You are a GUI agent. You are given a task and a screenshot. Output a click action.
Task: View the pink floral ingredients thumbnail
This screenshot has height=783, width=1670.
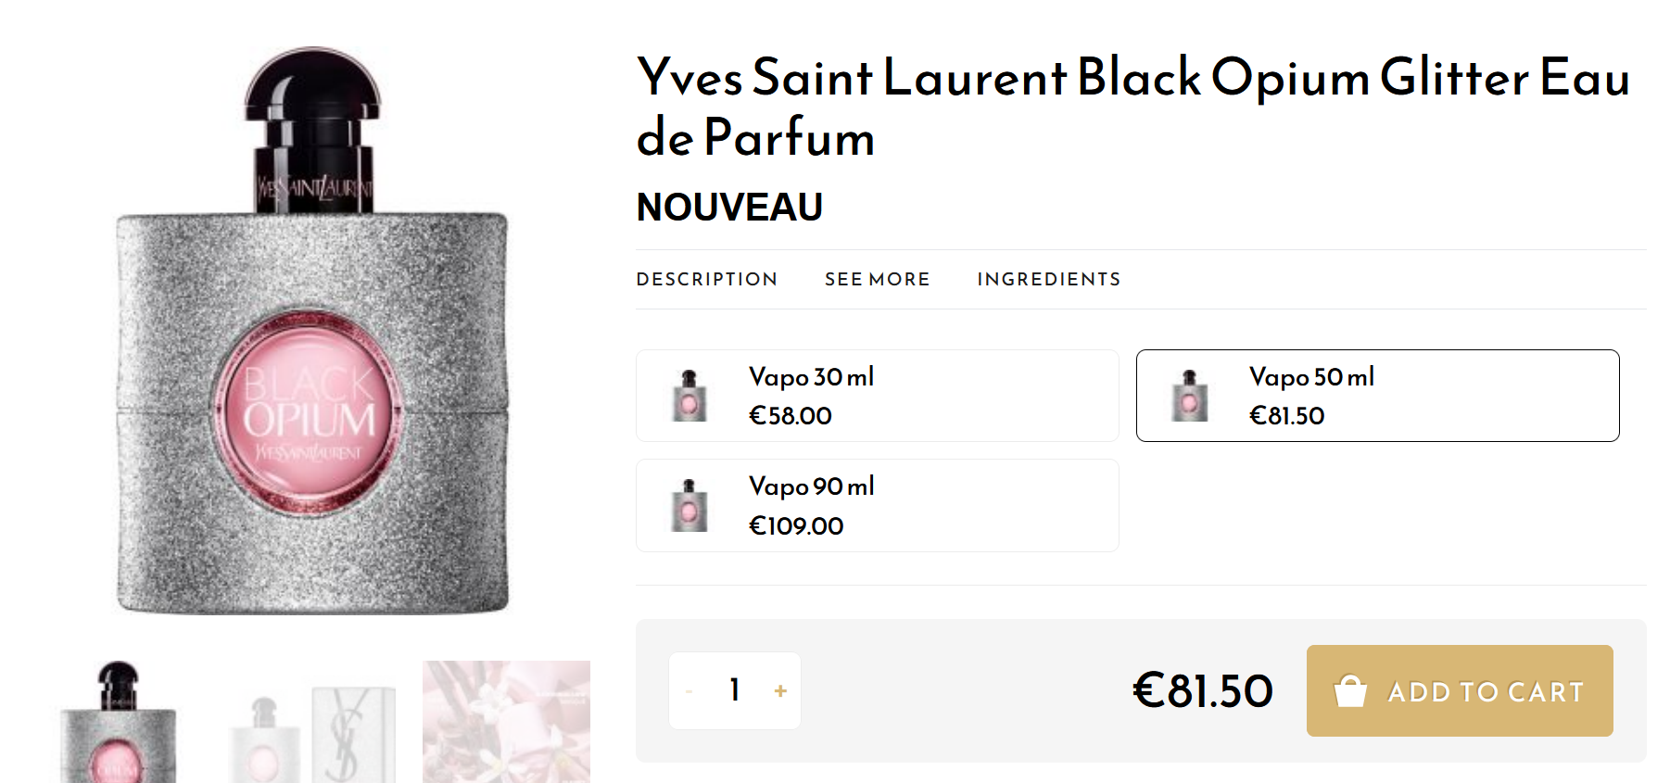pos(506,723)
